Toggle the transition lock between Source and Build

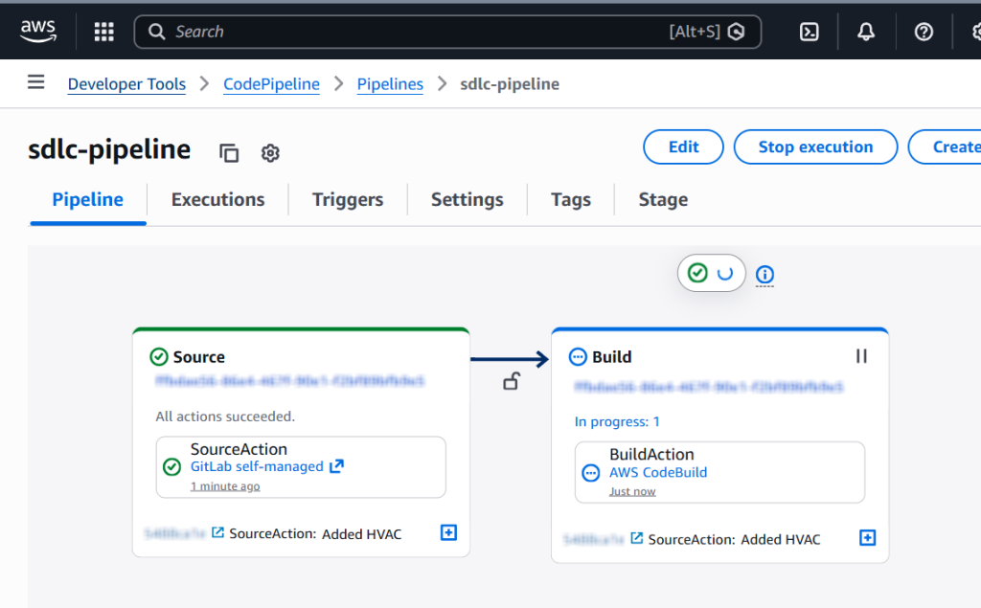(512, 381)
